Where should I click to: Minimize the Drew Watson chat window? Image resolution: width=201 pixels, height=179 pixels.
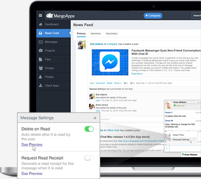pyautogui.click(x=199, y=103)
